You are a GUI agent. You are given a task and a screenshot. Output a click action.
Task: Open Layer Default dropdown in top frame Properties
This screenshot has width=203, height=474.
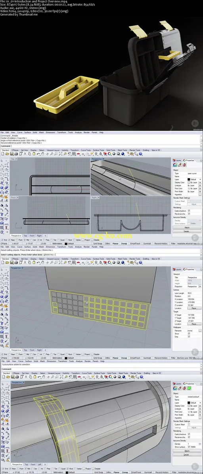pyautogui.click(x=200, y=180)
